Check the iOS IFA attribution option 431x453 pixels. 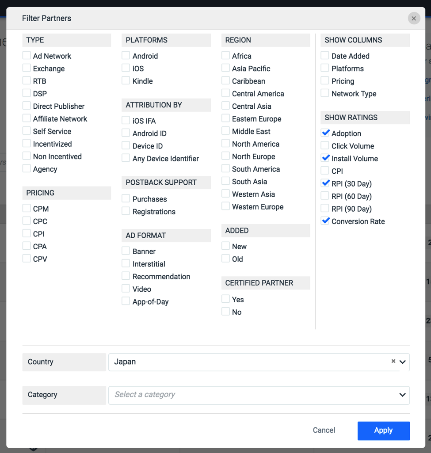(126, 121)
